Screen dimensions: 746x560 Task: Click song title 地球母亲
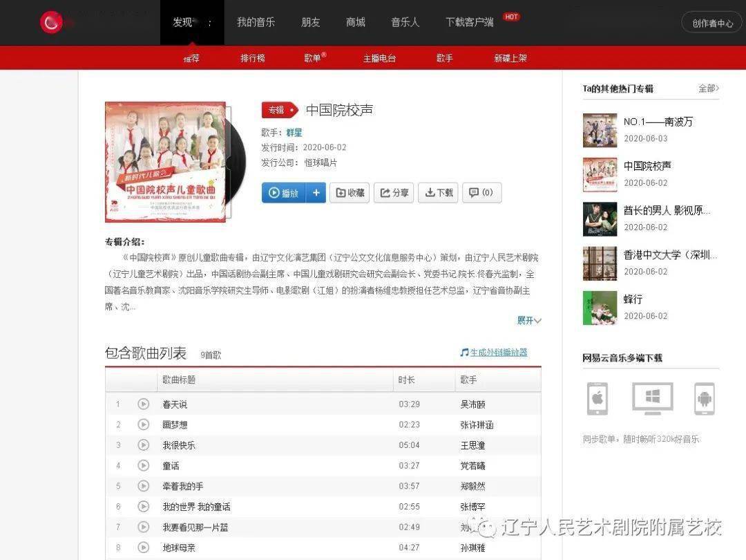coord(179,548)
